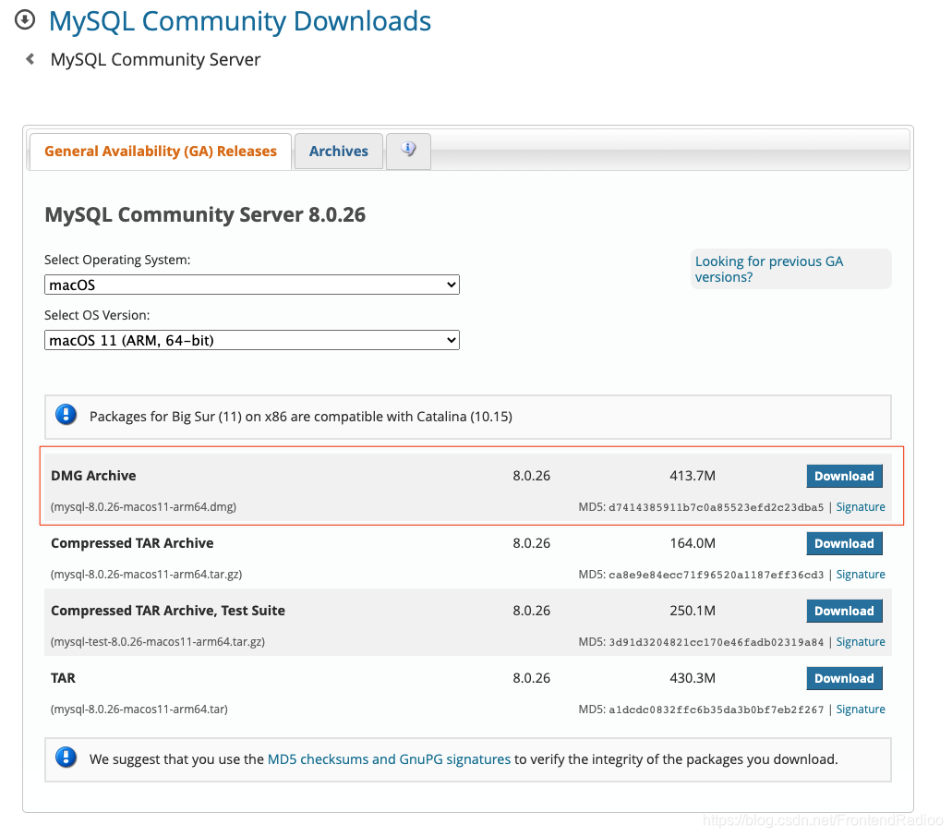
Task: Click the 250.1M size value
Action: 693,611
